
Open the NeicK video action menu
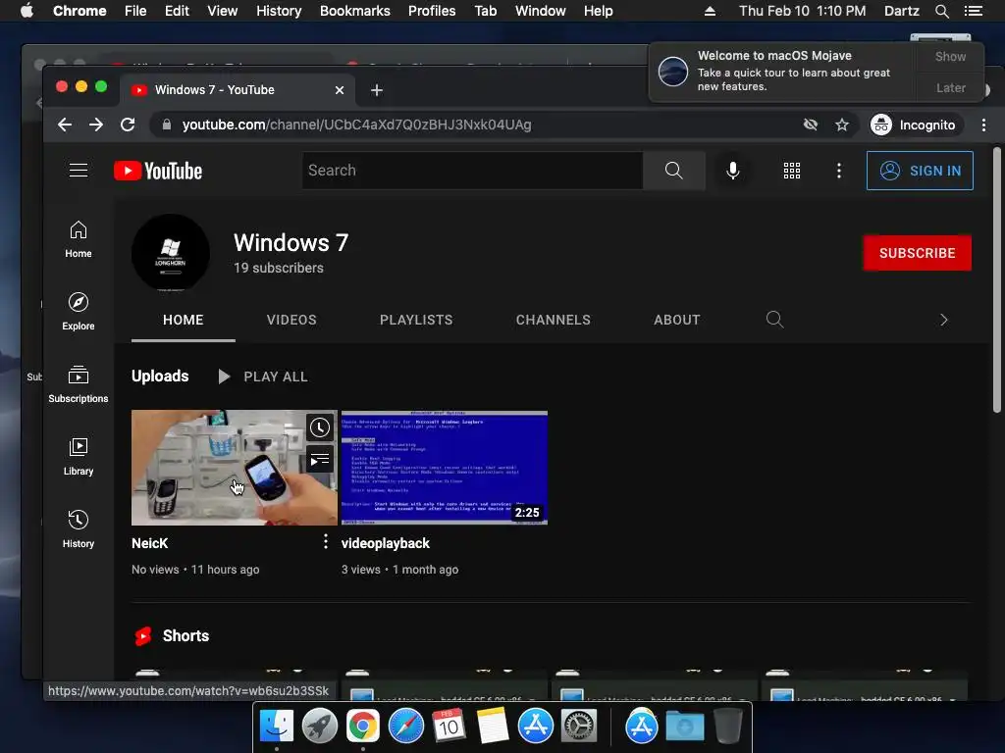click(326, 541)
